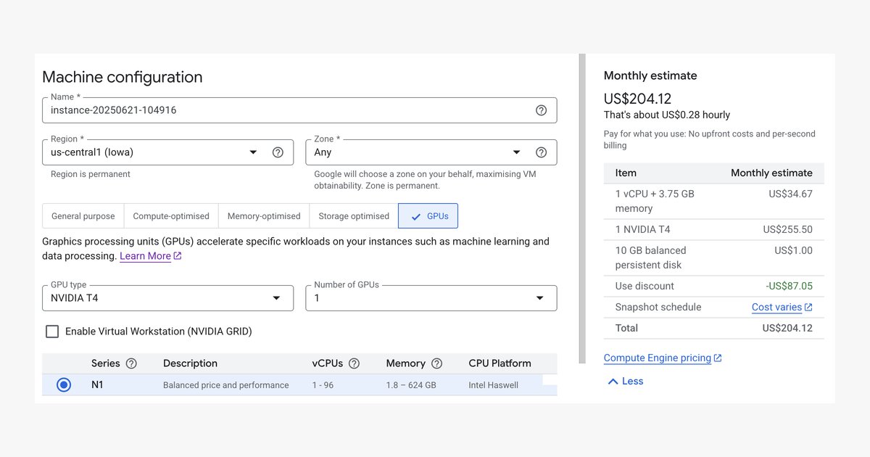Click the Description column header
This screenshot has width=870, height=457.
(x=190, y=363)
